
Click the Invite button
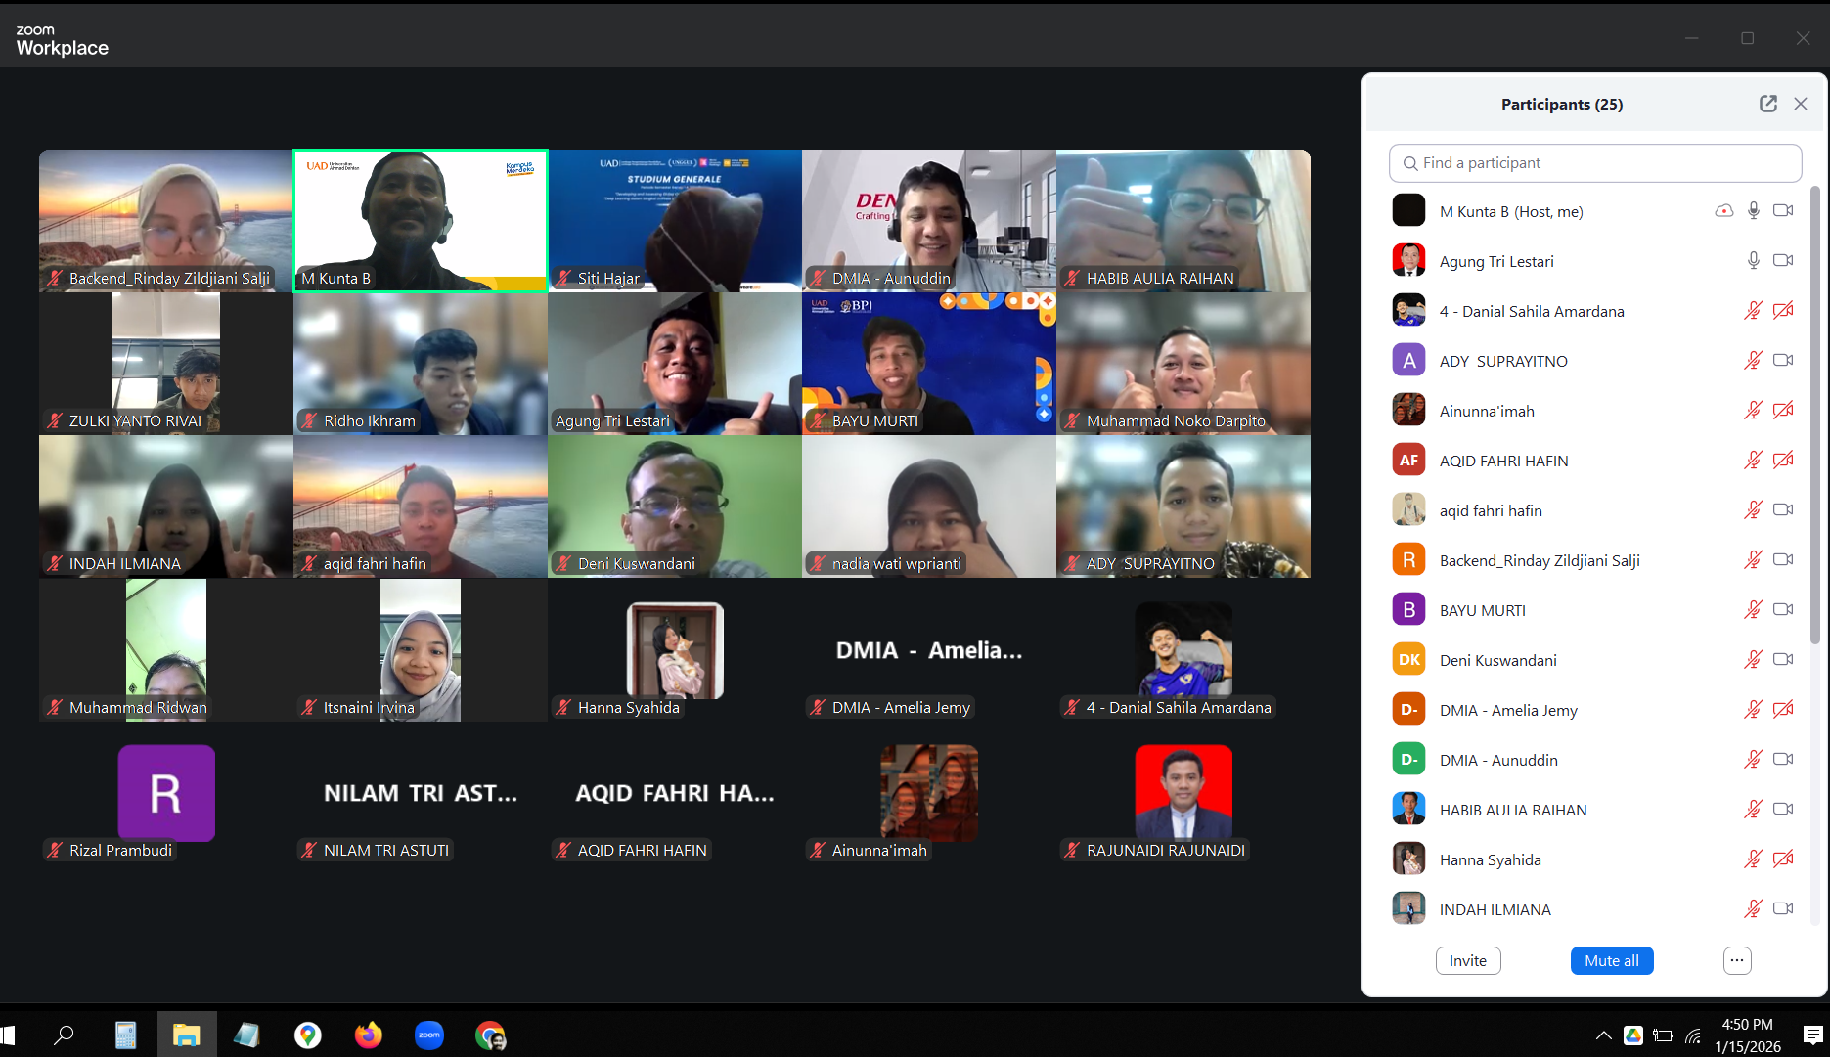tap(1467, 961)
